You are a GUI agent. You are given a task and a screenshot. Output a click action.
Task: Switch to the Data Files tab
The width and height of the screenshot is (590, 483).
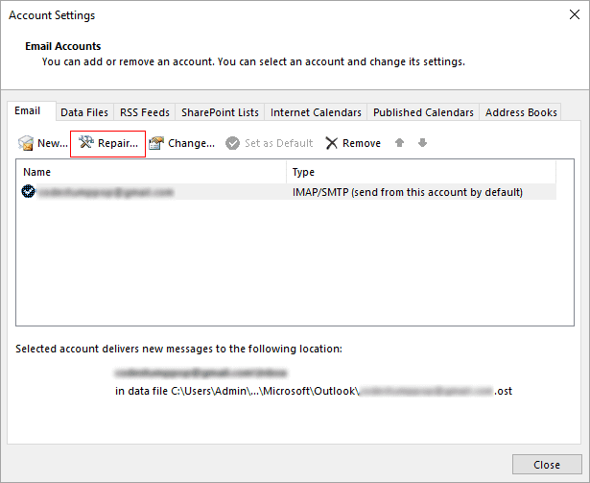(x=84, y=112)
